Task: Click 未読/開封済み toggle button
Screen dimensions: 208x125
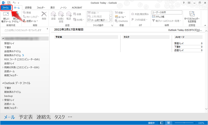Action: pyautogui.click(x=140, y=14)
